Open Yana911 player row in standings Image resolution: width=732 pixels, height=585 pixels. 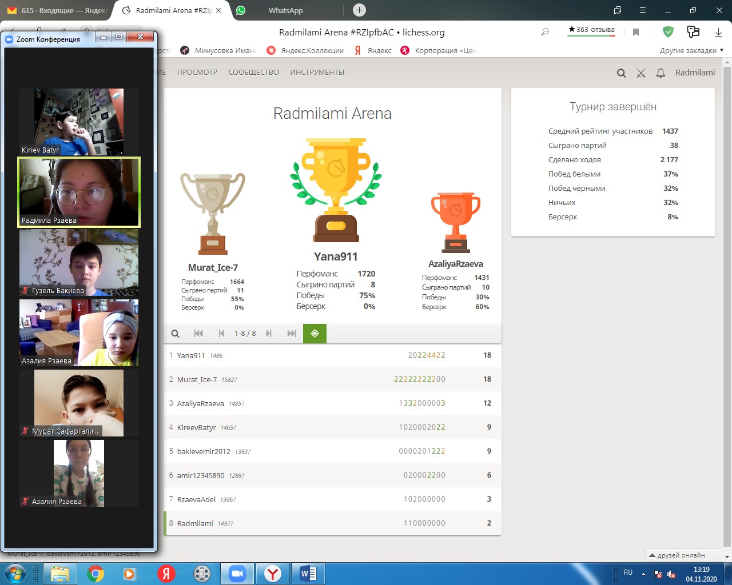coord(191,355)
